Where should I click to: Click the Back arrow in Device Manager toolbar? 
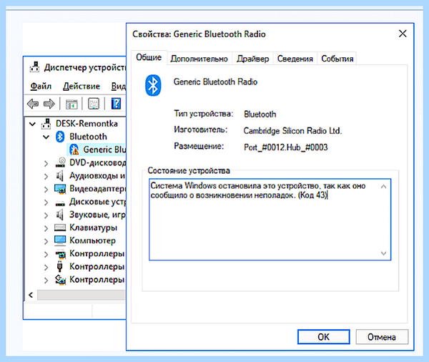[33, 104]
